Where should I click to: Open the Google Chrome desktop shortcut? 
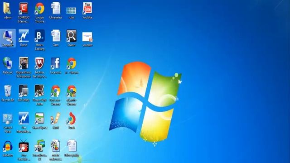(39, 9)
